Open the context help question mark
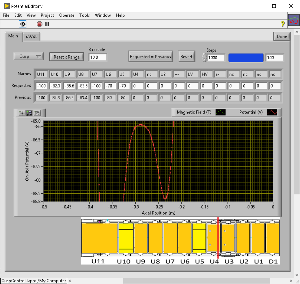The height and width of the screenshot is (284, 300). tap(283, 24)
